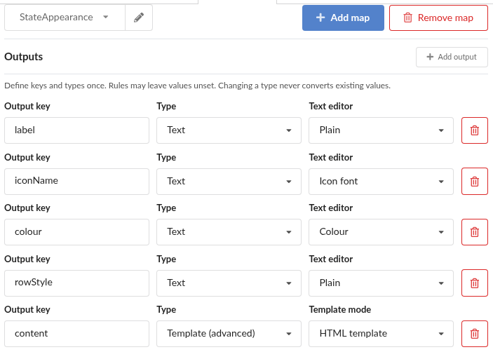Click the iconName output key field

tap(76, 182)
